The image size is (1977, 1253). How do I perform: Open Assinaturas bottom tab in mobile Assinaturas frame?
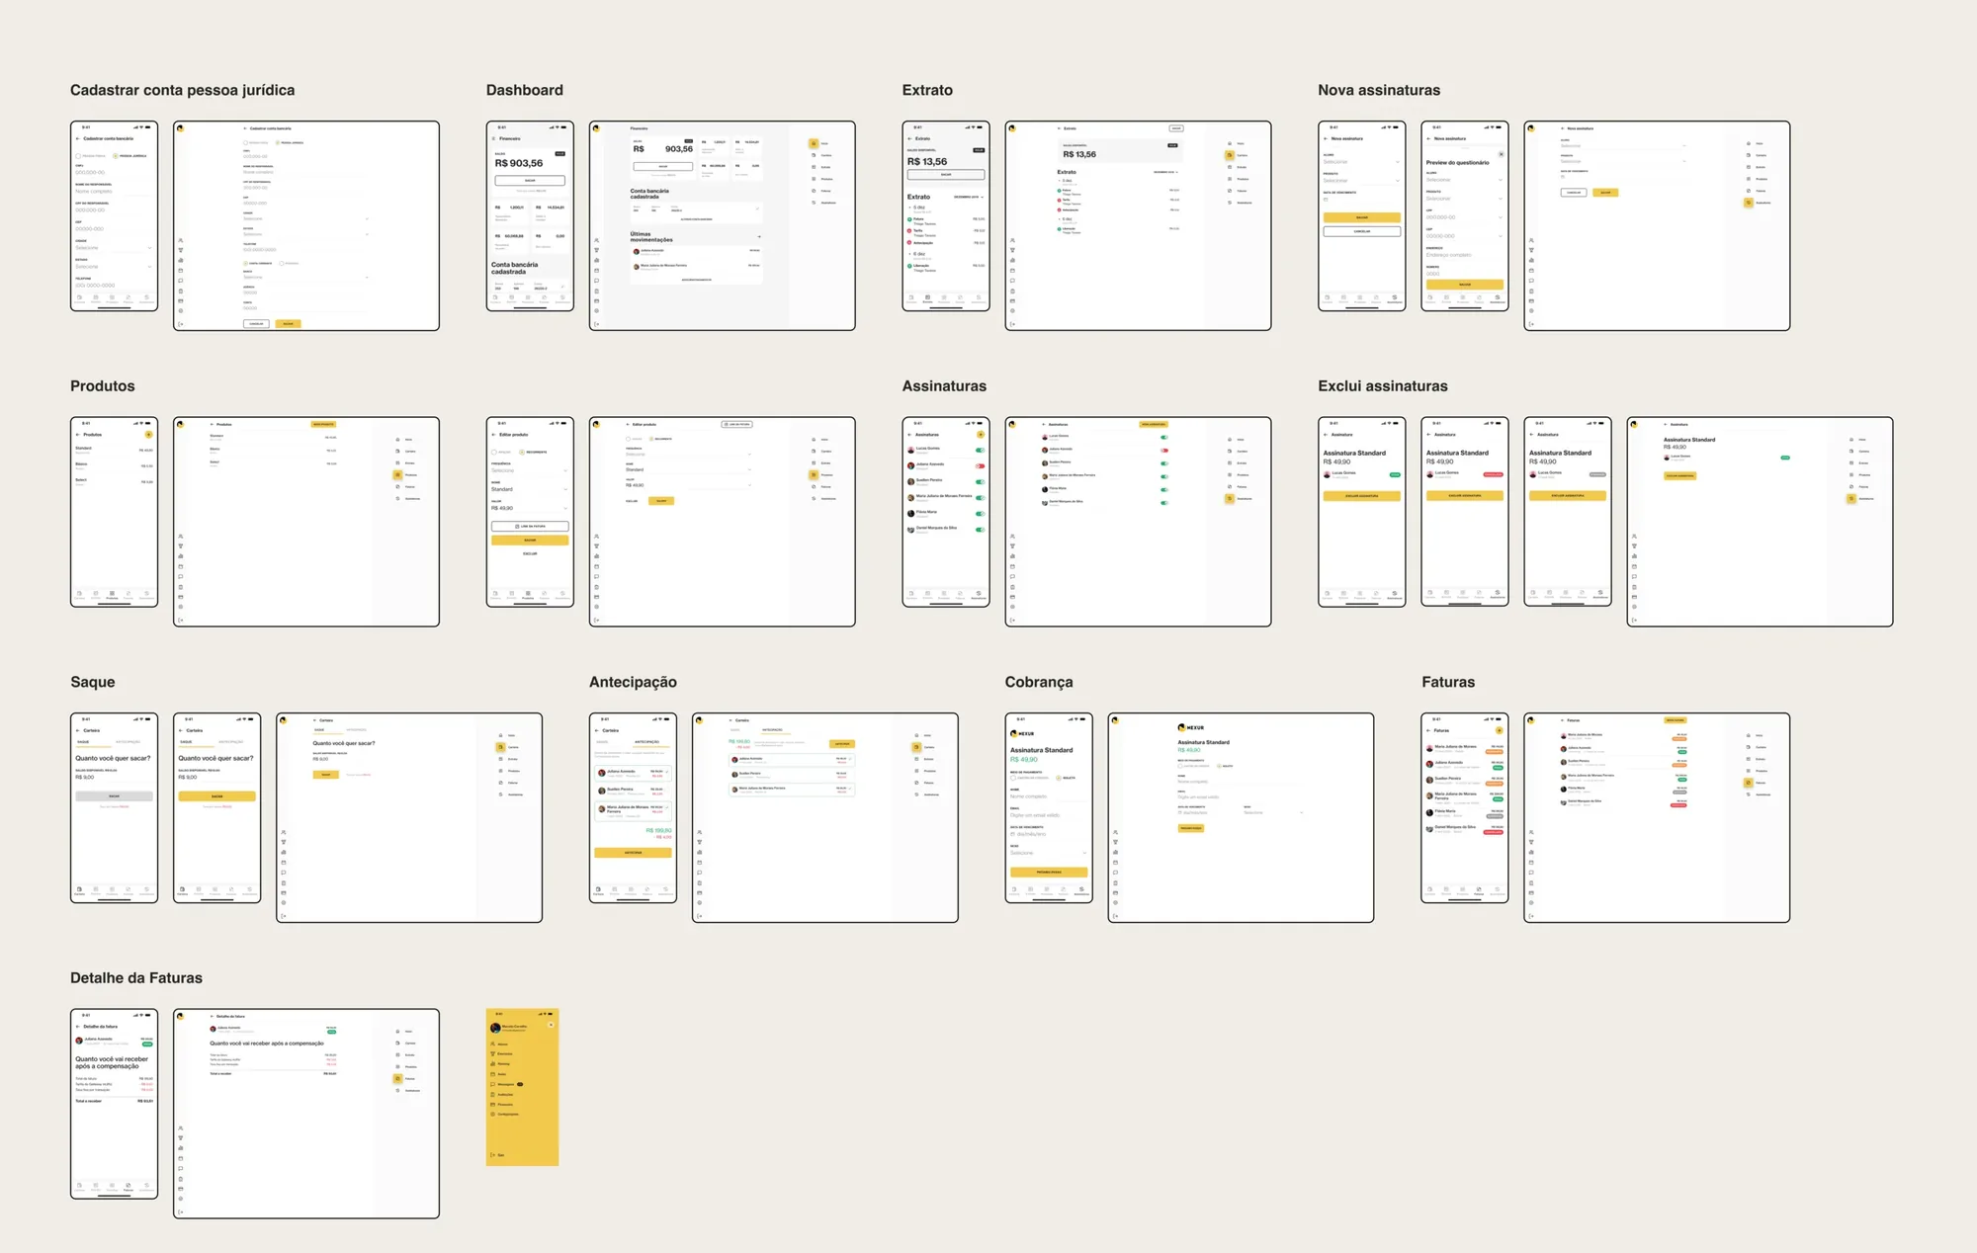tap(979, 596)
